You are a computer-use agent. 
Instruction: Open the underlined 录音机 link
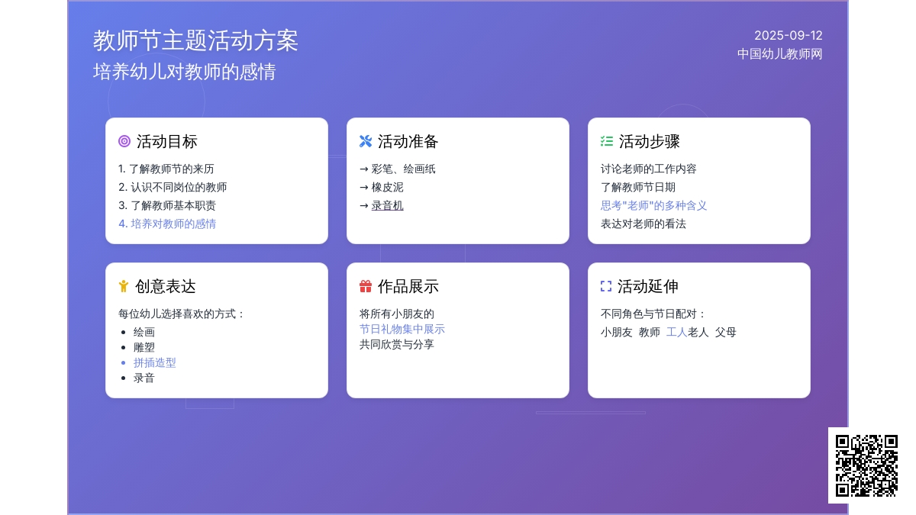387,205
